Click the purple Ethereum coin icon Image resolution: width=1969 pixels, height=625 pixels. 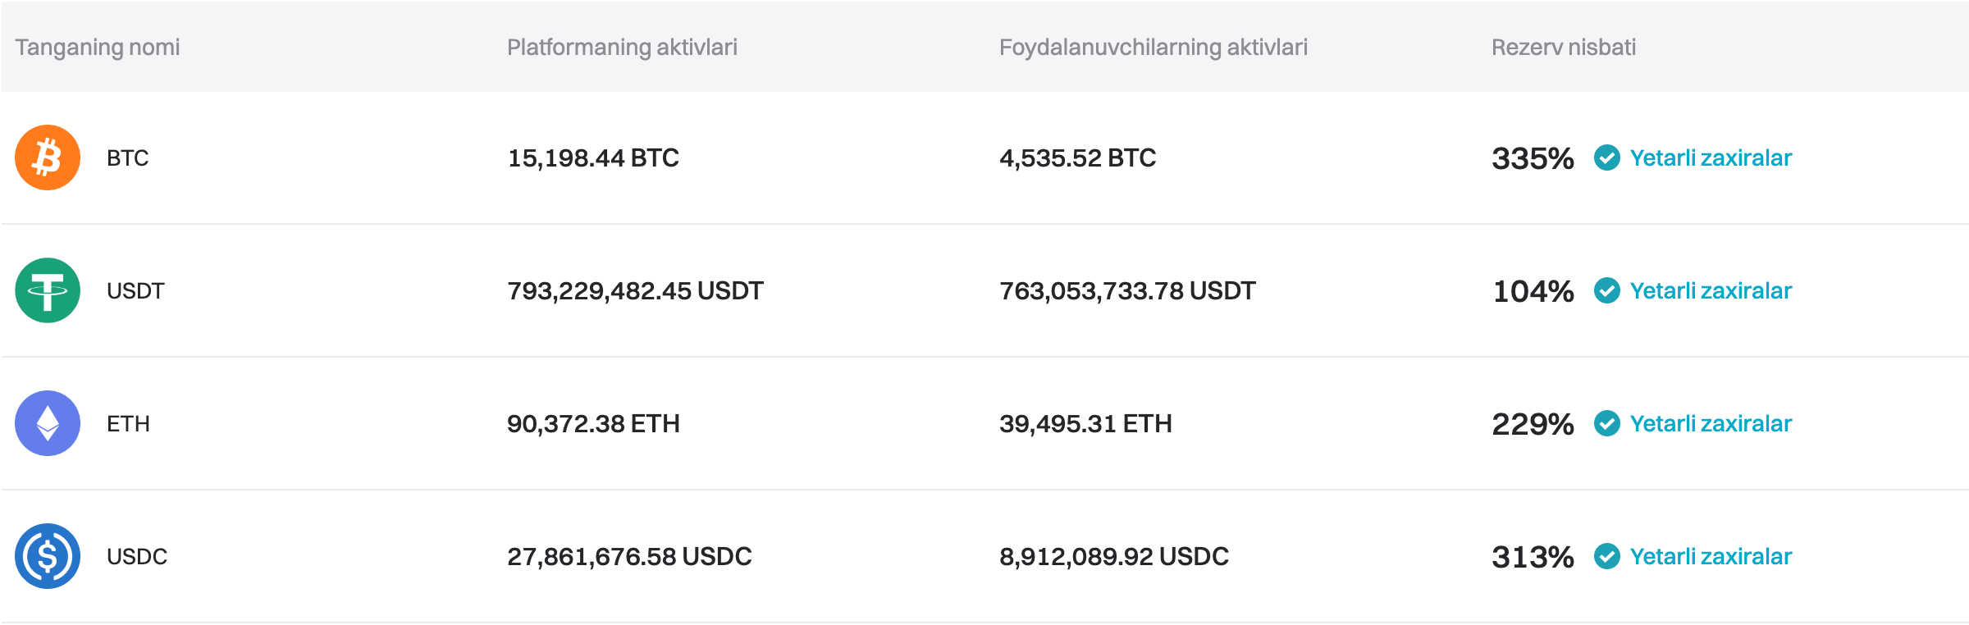click(48, 423)
